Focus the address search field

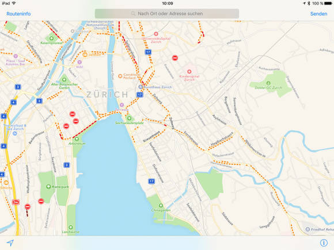click(167, 14)
